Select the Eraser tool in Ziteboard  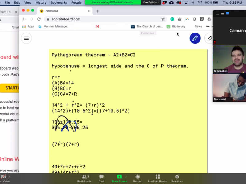pos(210,38)
